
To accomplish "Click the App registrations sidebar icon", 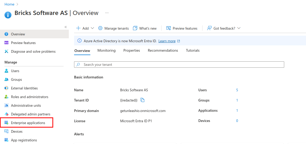I will (7, 140).
